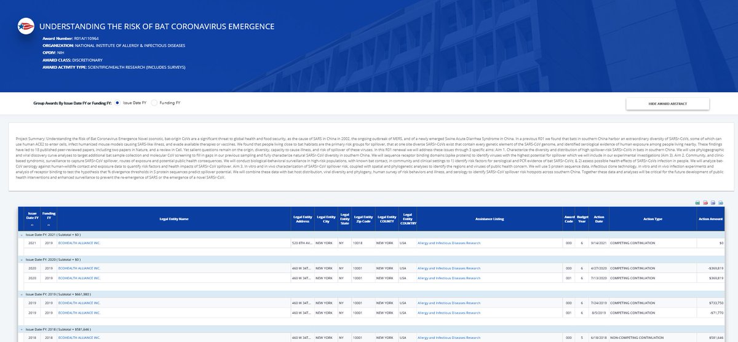This screenshot has height=342, width=738.
Task: Click the Legal Entity State column header
Action: [344, 218]
